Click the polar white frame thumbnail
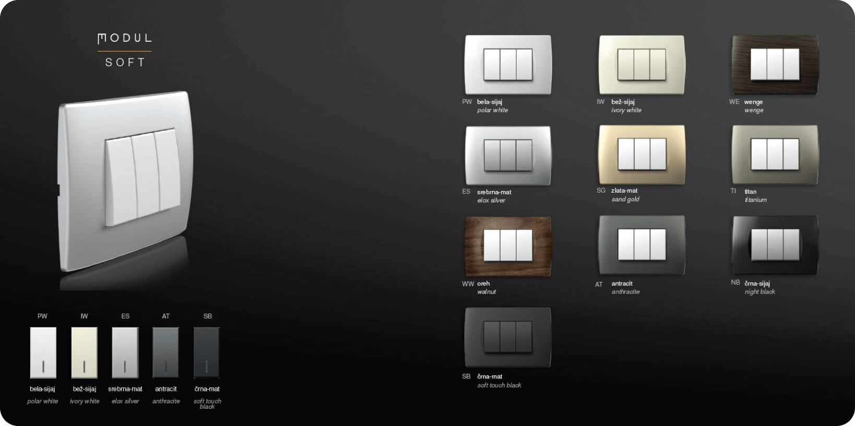The height and width of the screenshot is (426, 855). click(x=508, y=65)
